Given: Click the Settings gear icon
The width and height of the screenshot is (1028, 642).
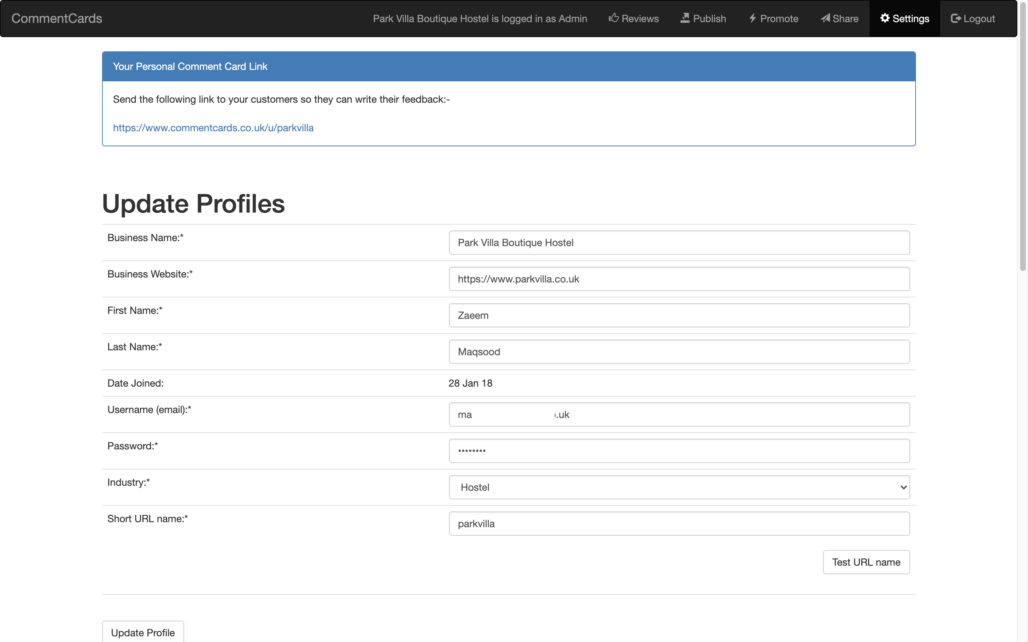Looking at the screenshot, I should tap(885, 18).
